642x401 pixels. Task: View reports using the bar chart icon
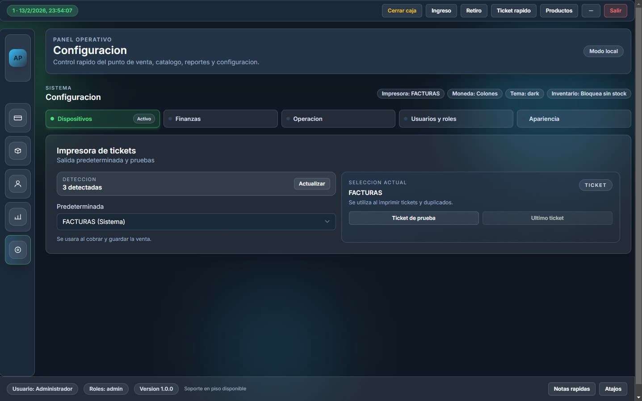[x=17, y=216]
